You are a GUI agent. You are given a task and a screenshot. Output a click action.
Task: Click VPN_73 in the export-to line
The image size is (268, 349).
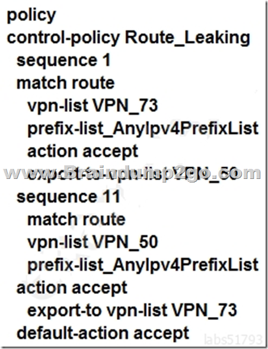pyautogui.click(x=204, y=310)
